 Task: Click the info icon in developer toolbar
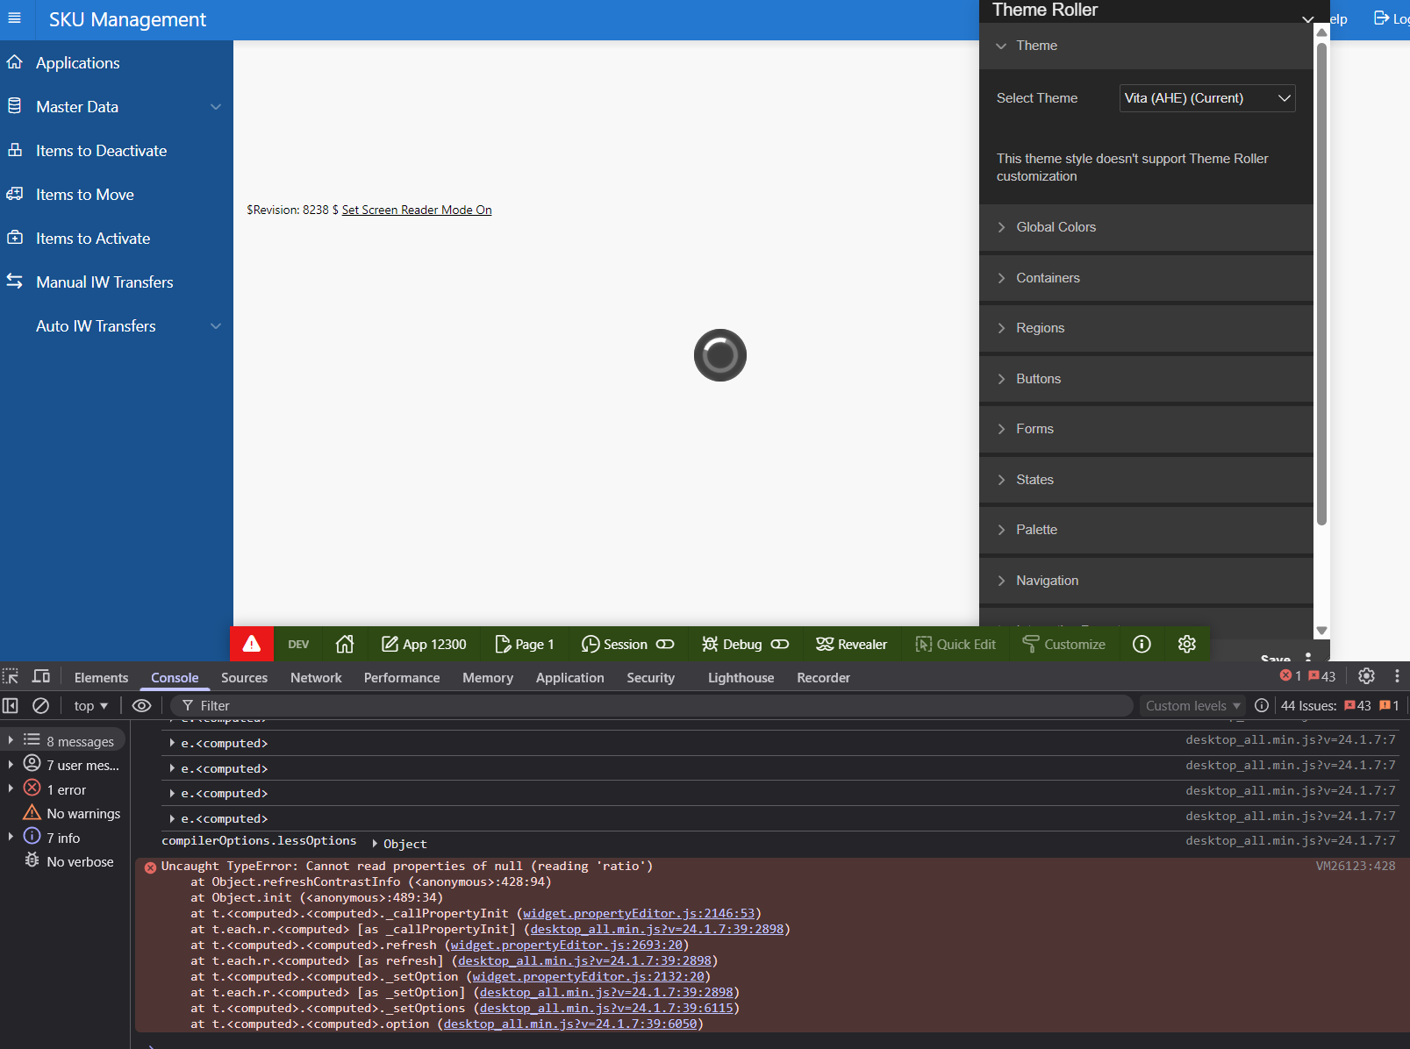tap(1142, 644)
